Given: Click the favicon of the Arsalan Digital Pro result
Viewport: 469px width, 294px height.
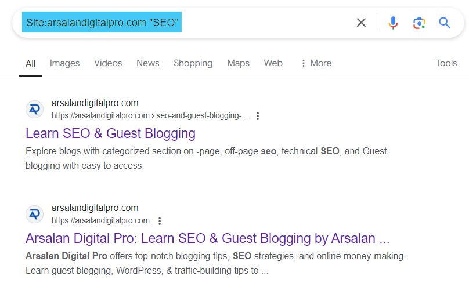Looking at the screenshot, I should pyautogui.click(x=35, y=214).
